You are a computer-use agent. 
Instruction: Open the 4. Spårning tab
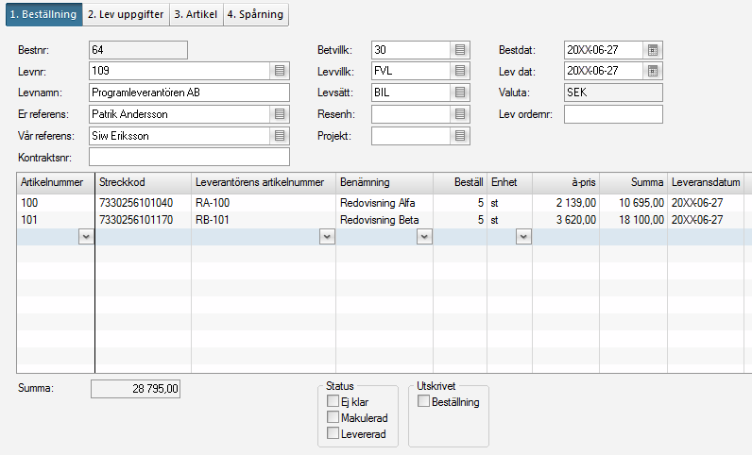tap(255, 14)
